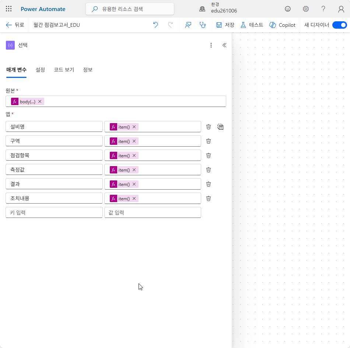The image size is (350, 348).
Task: Click the undo arrow icon
Action: point(155,25)
